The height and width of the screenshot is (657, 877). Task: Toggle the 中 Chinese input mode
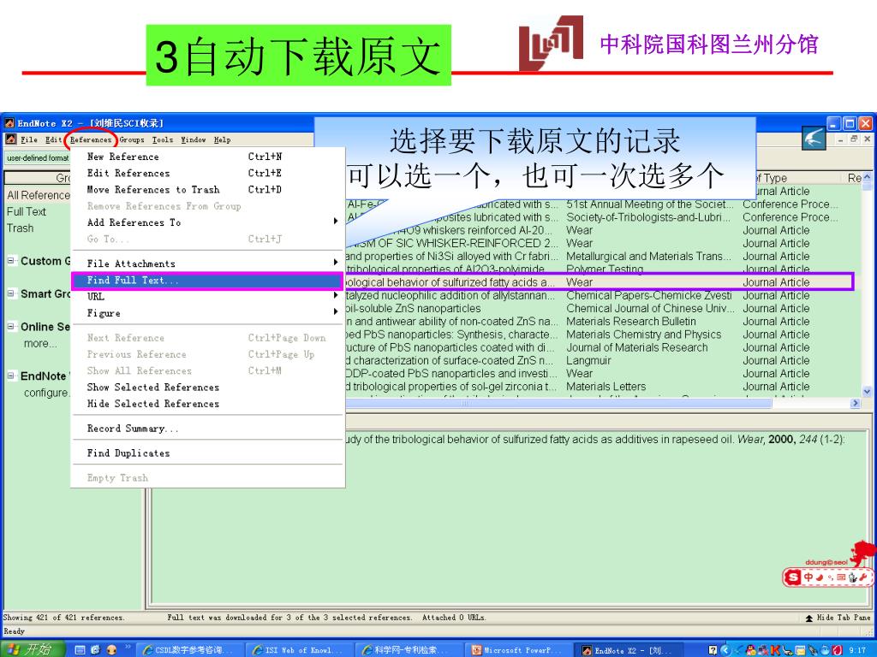tap(808, 577)
